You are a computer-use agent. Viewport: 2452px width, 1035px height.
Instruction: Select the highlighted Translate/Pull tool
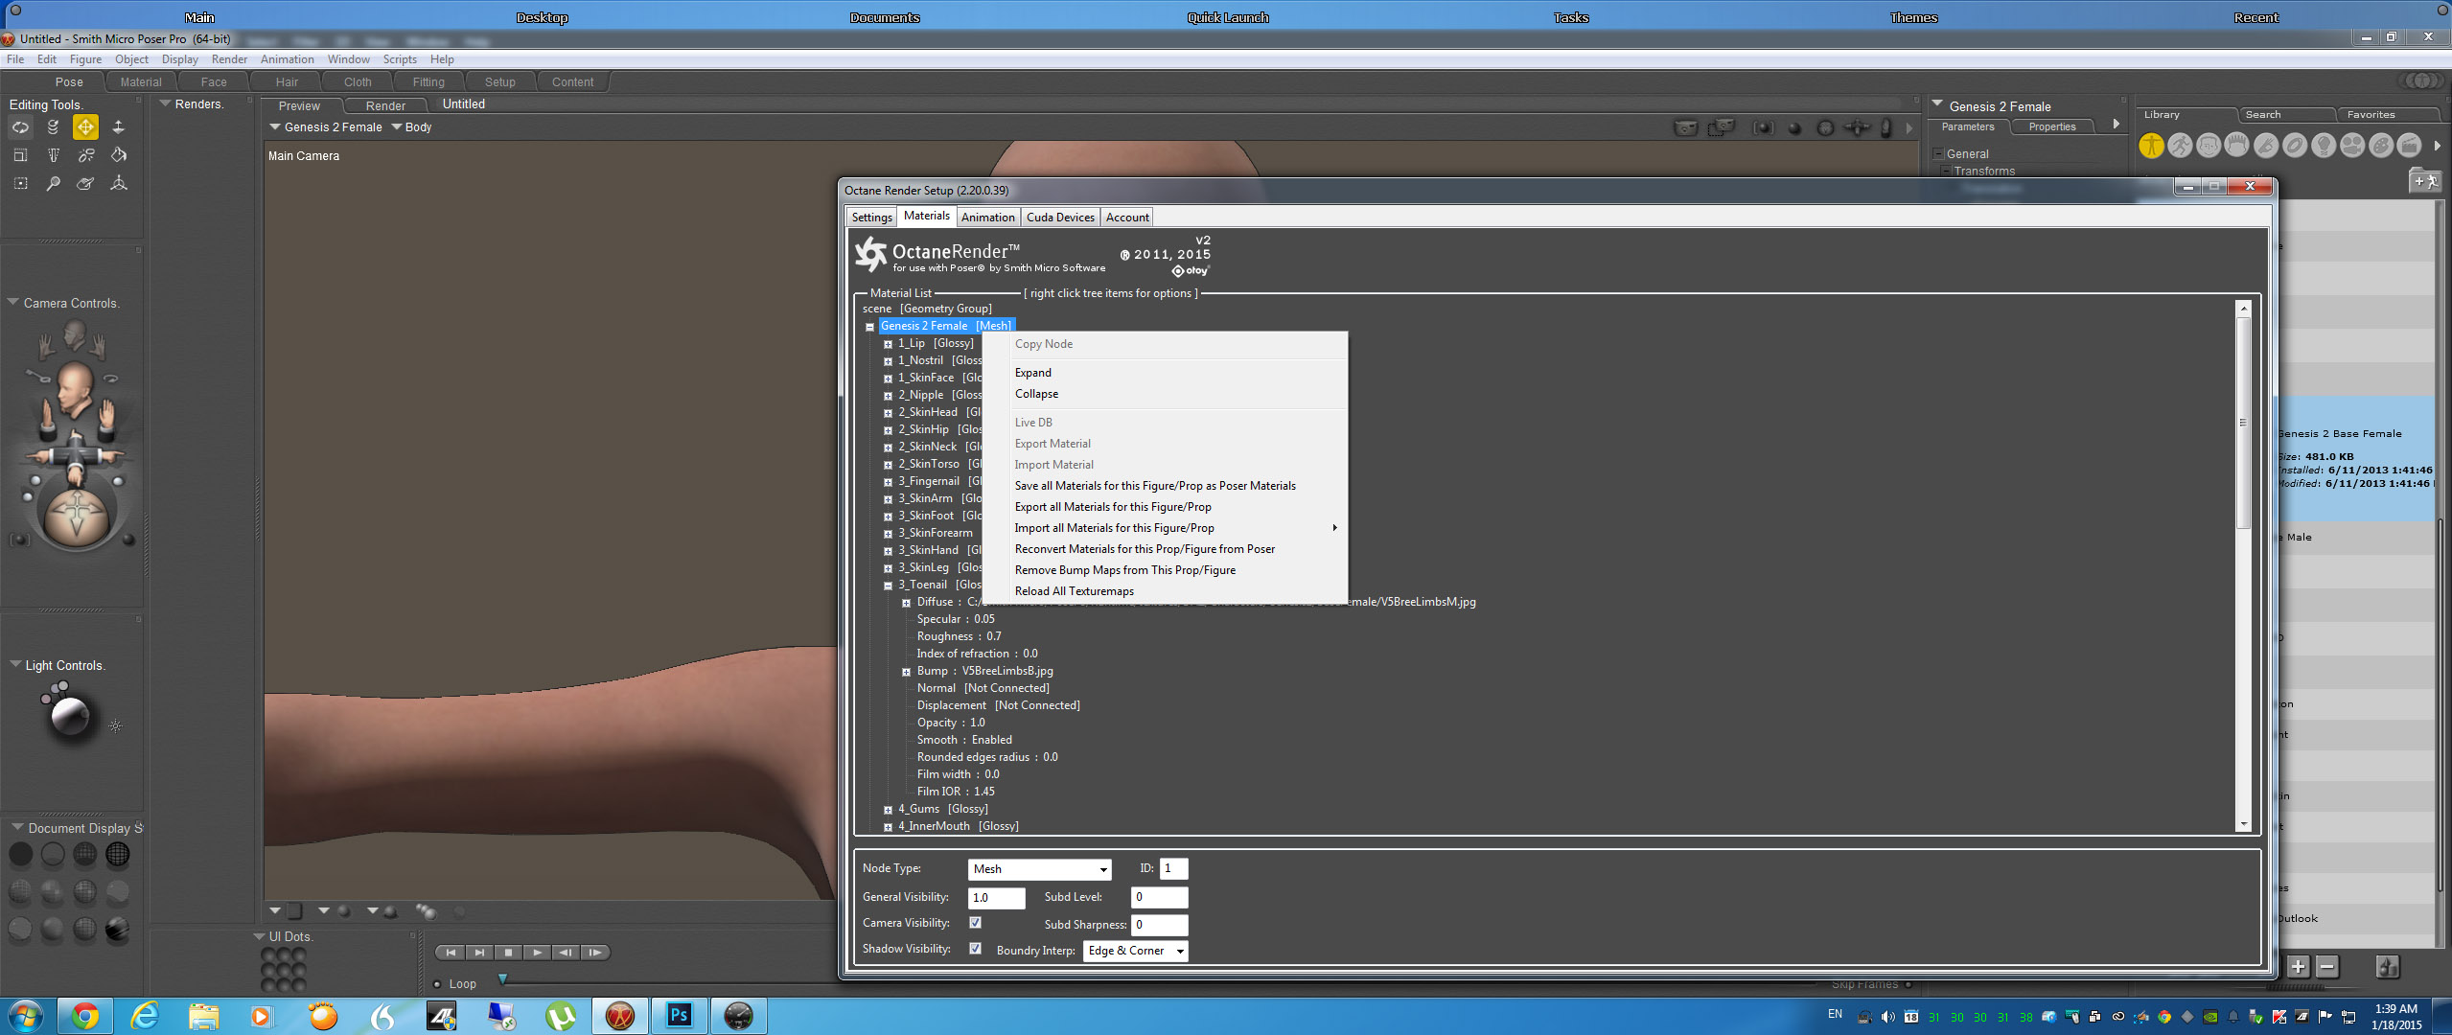pos(85,127)
